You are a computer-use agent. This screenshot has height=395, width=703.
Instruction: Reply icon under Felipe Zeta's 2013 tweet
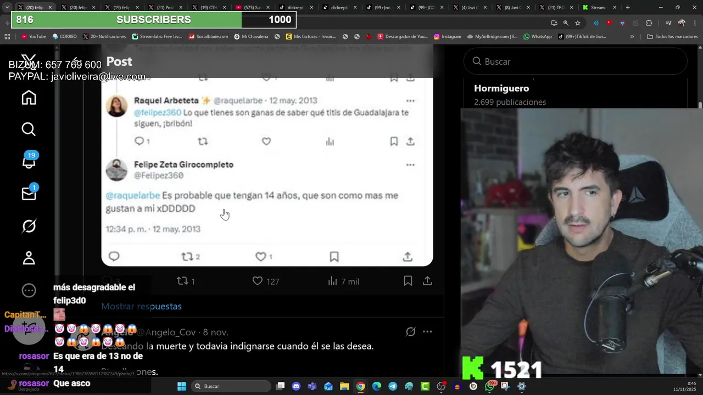(x=114, y=256)
